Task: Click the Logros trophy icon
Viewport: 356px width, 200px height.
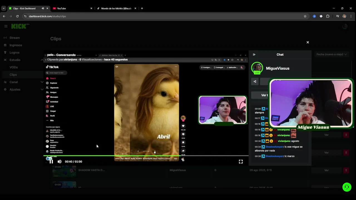Action: click(5, 52)
